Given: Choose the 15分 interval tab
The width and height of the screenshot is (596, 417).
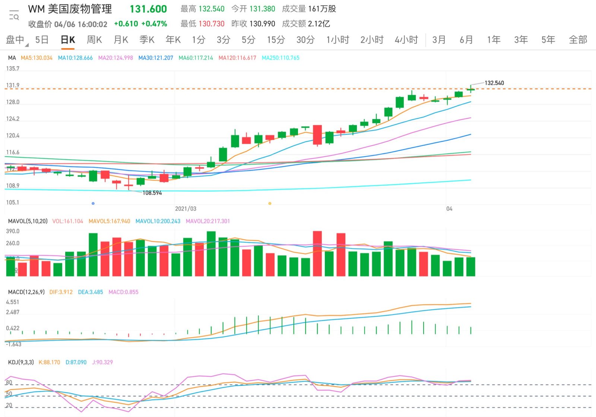Looking at the screenshot, I should coord(276,40).
